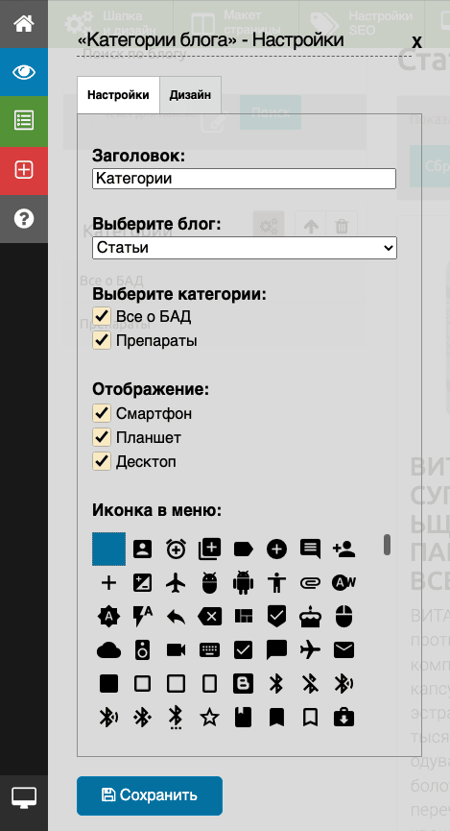The height and width of the screenshot is (831, 450).
Task: Choose the circled plus menu icon
Action: click(x=276, y=550)
